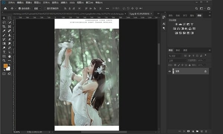This screenshot has width=223, height=134.
Task: Enable Show Transform Controls checkbox
Action: [45, 9]
